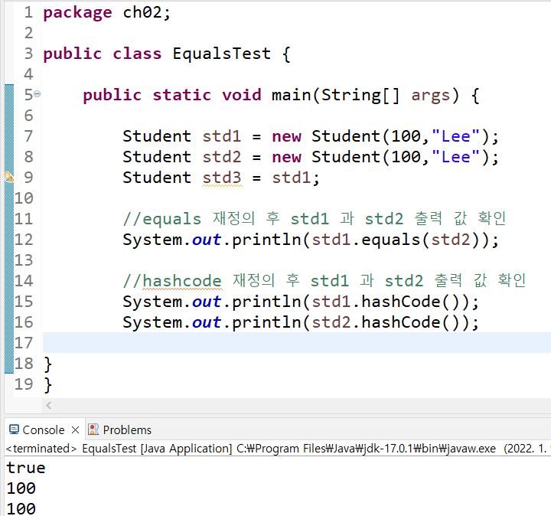Screen dimensions: 551x516
Task: Click line number 12 in the gutter
Action: click(x=24, y=240)
